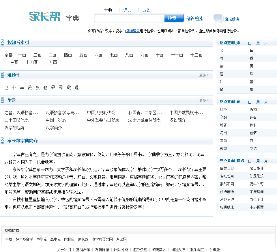Image resolution: width=277 pixels, height=252 pixels.
Task: Open the idiom 妙语连珠
Action: click(227, 192)
